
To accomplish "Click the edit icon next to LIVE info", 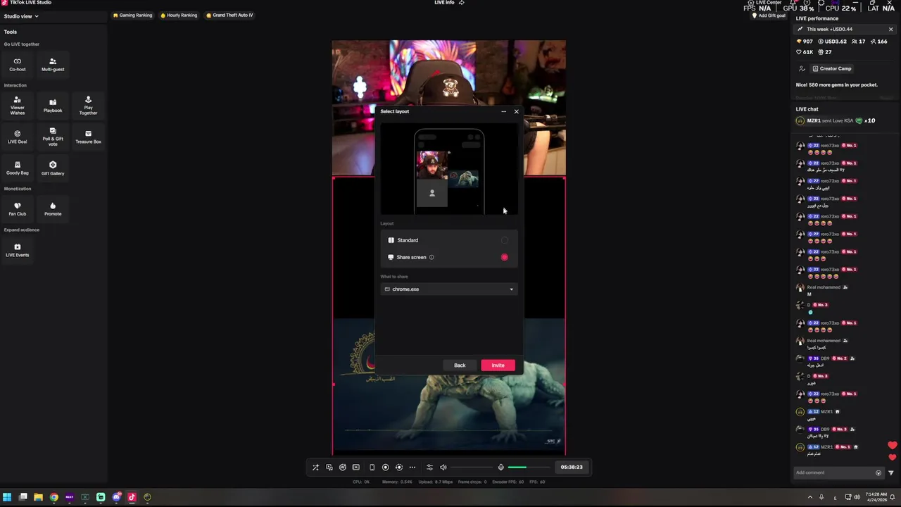I will click(462, 3).
